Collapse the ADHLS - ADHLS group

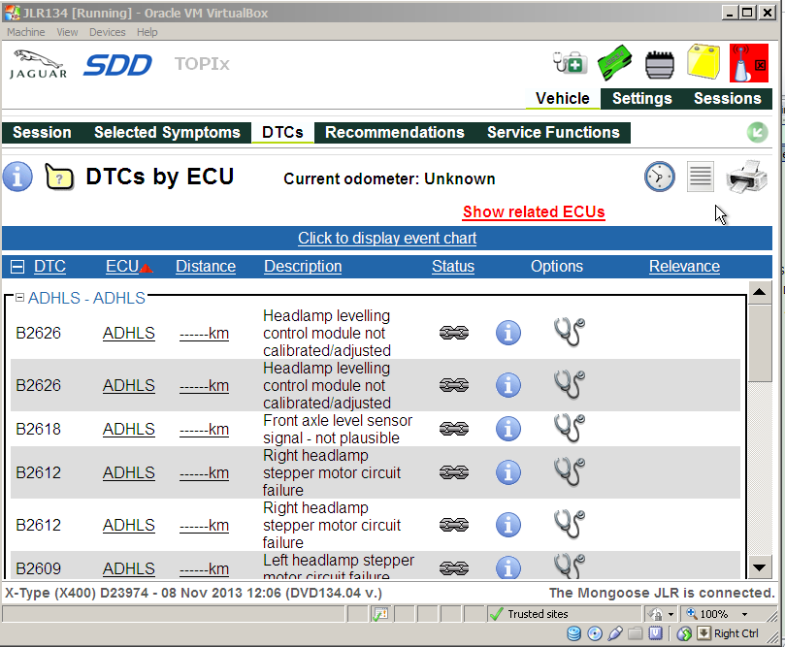tap(19, 298)
